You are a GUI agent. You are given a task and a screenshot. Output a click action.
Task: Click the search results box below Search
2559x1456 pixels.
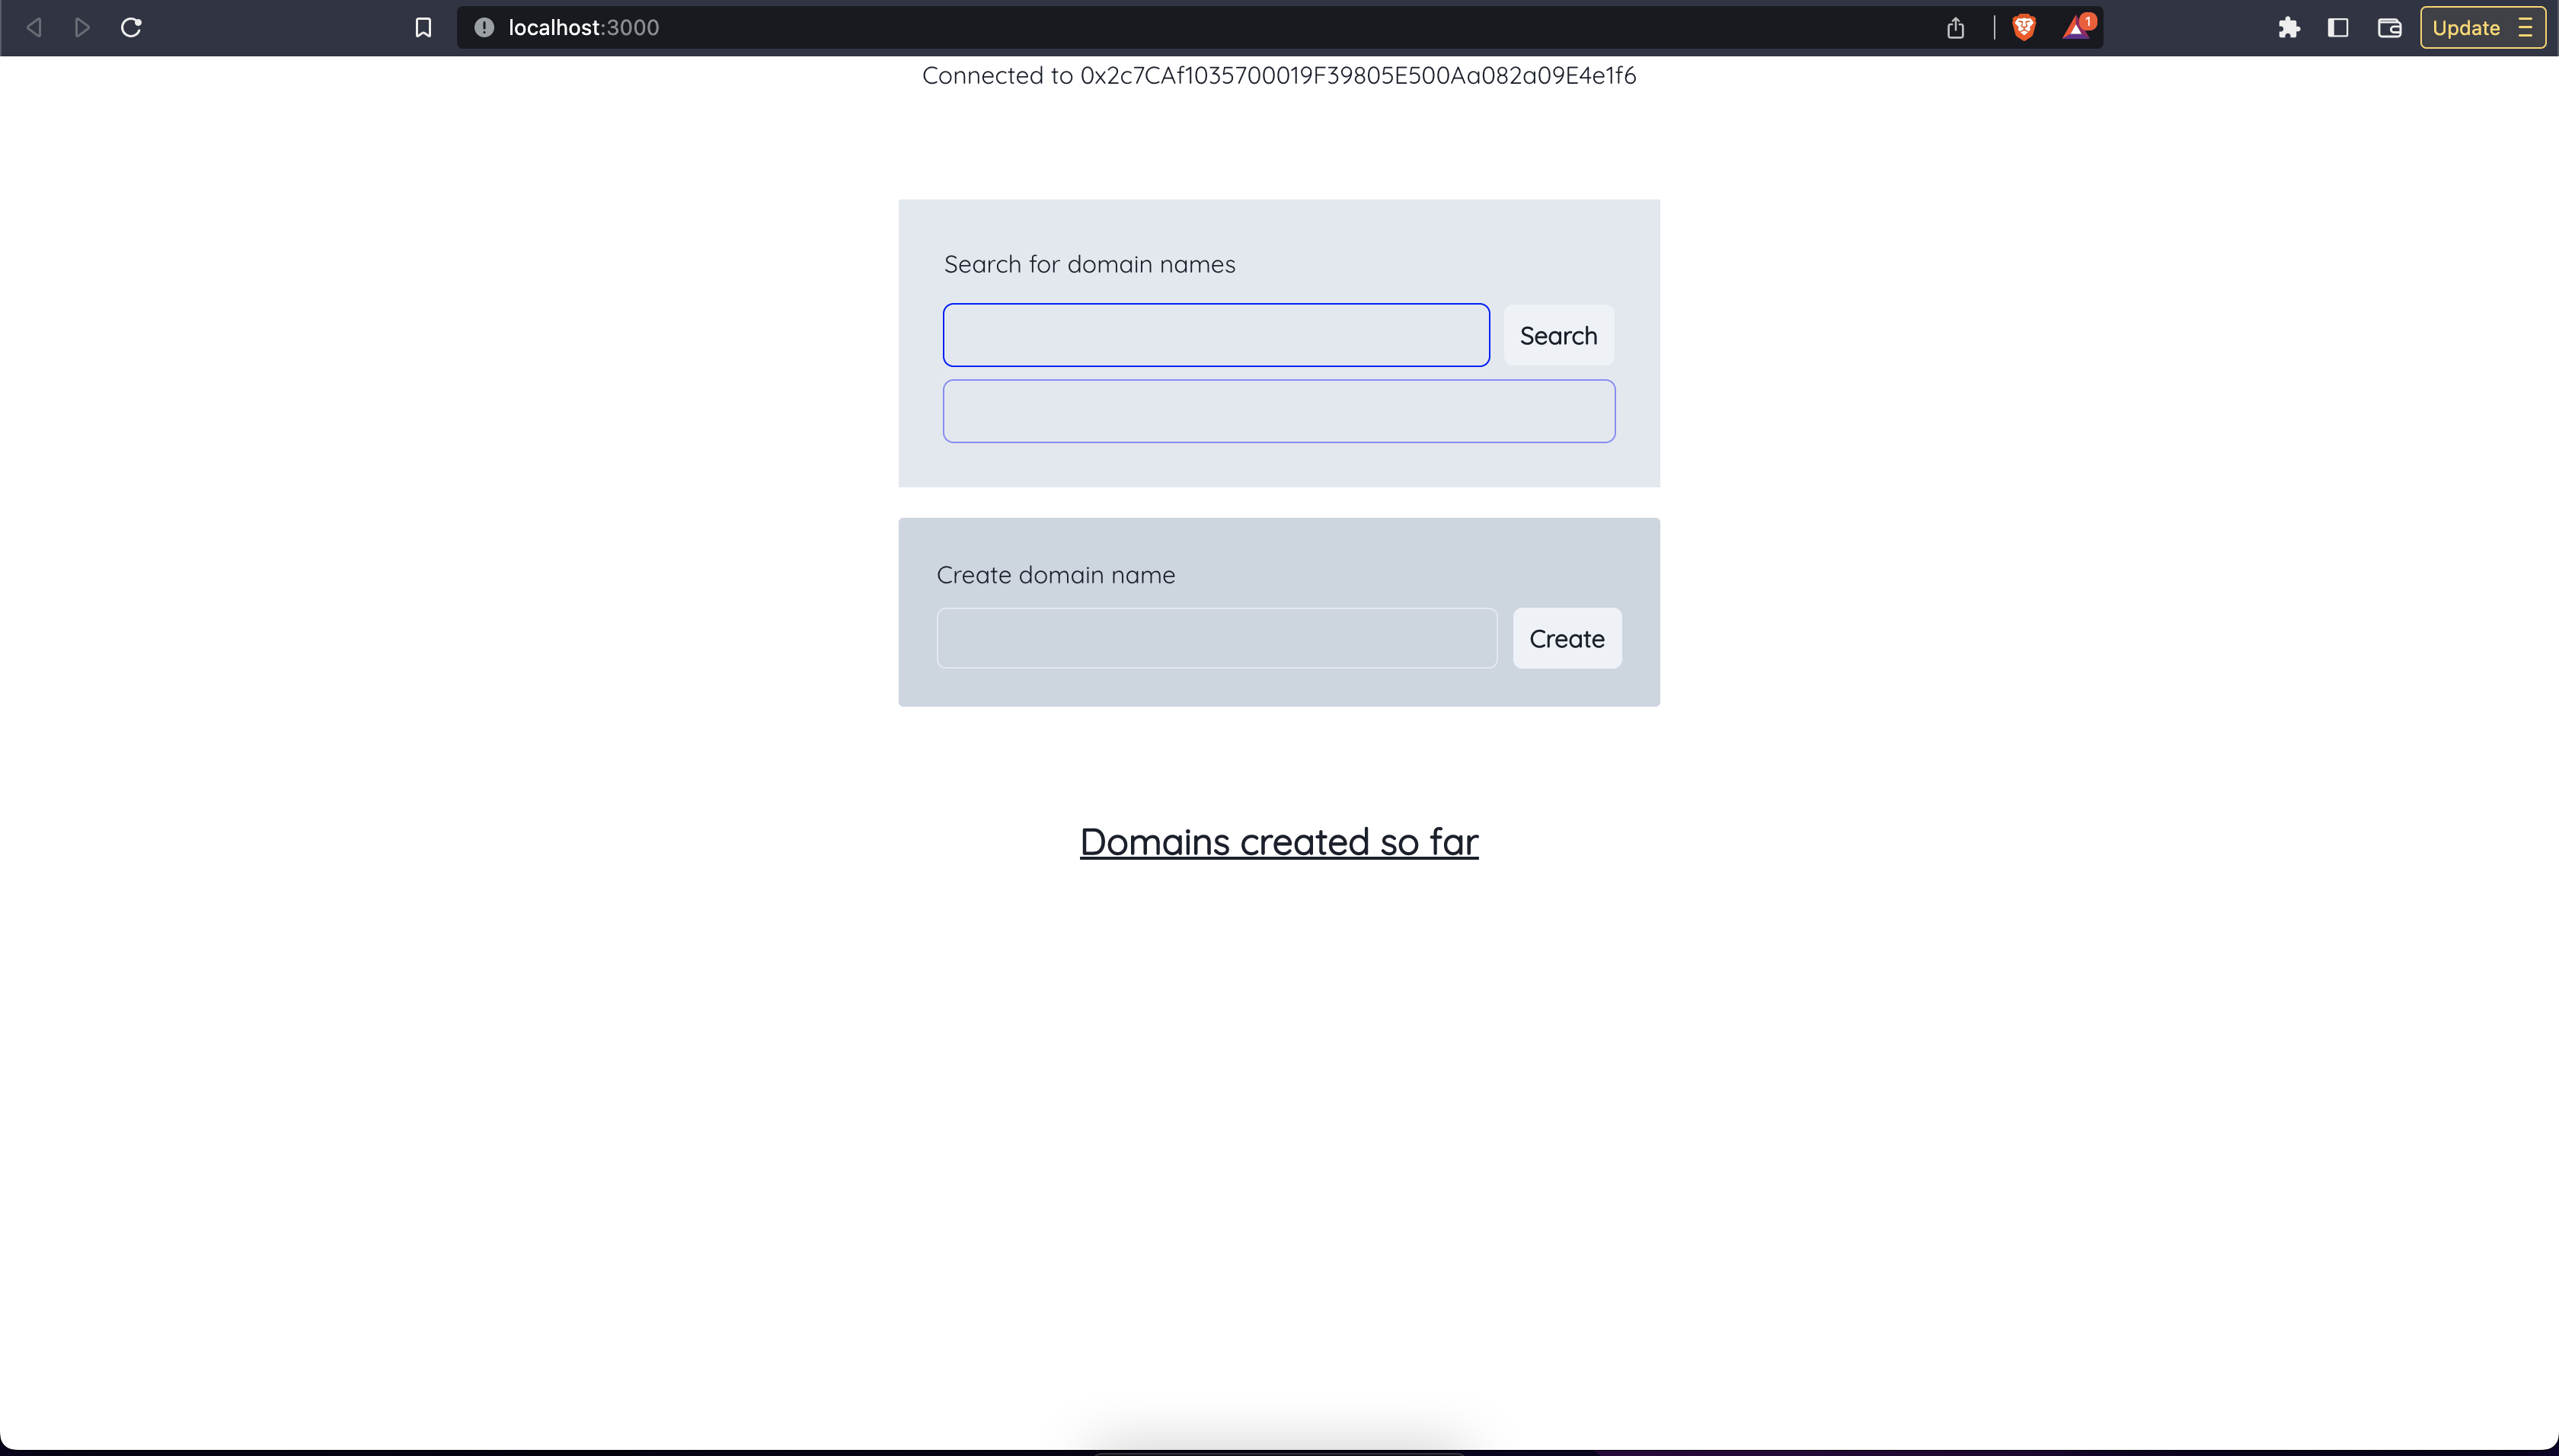[1278, 410]
